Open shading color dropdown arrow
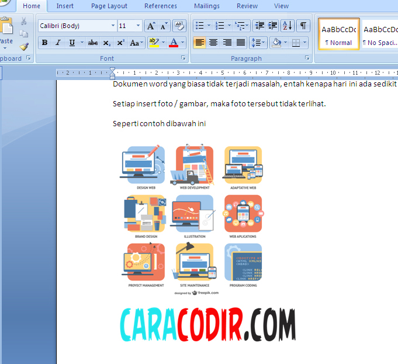This screenshot has height=364, width=398. (286, 43)
